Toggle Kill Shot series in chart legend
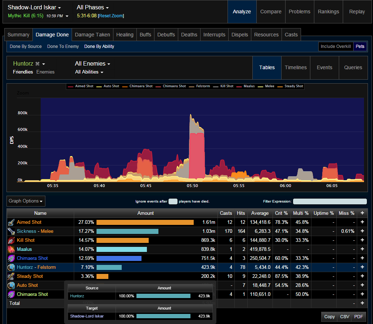373x324 pixels. (x=223, y=86)
